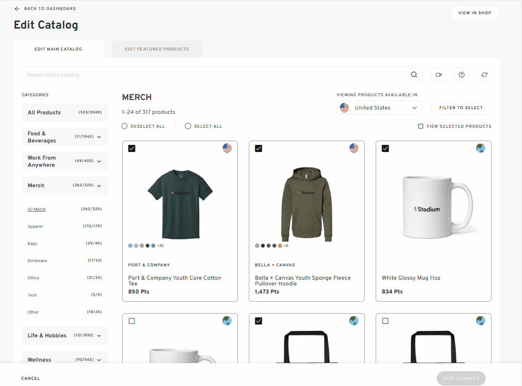
Task: Select the Select All radio button
Action: tap(188, 126)
